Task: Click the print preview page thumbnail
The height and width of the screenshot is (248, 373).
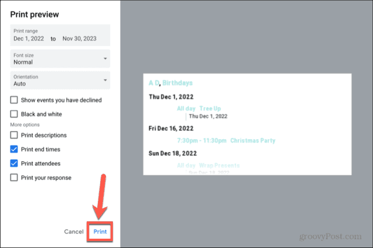Action: (x=247, y=124)
